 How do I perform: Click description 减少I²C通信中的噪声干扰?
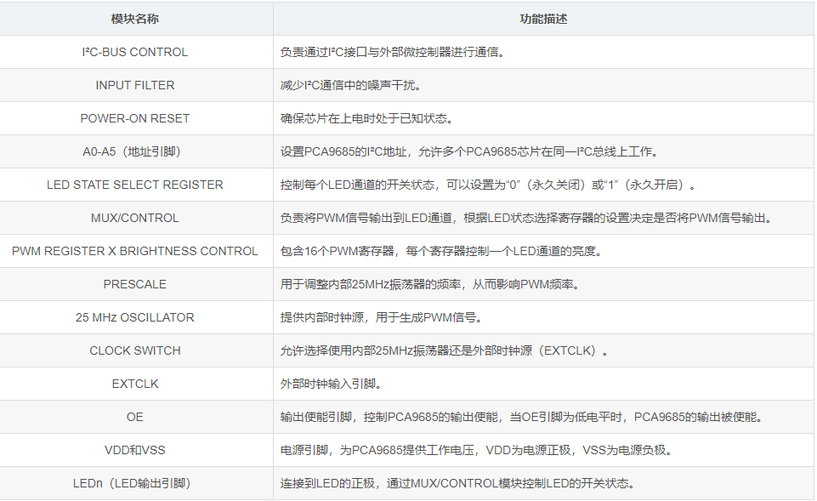click(x=351, y=85)
